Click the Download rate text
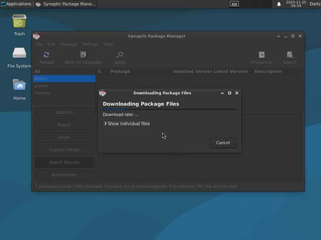The height and width of the screenshot is (240, 321). click(x=121, y=114)
